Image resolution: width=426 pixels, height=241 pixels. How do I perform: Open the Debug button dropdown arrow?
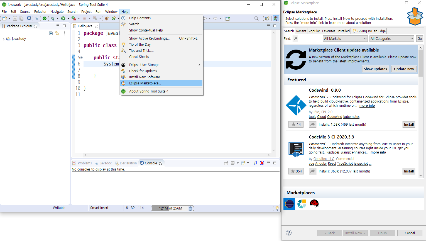pyautogui.click(x=58, y=18)
